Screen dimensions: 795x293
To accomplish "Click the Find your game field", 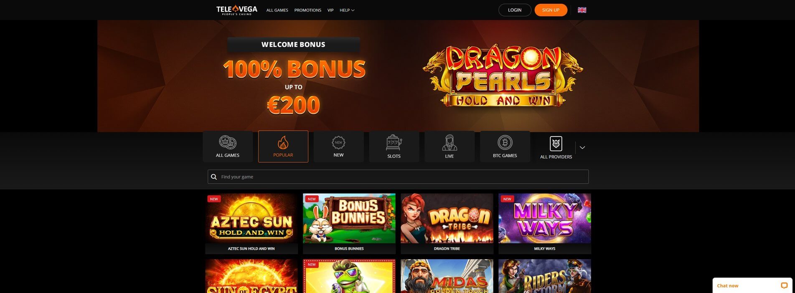I will click(398, 177).
